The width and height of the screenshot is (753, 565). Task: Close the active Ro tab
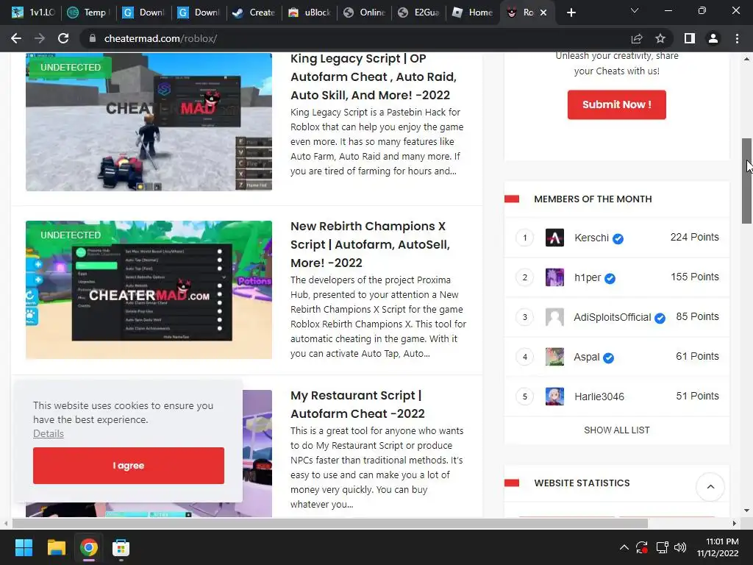pyautogui.click(x=543, y=13)
